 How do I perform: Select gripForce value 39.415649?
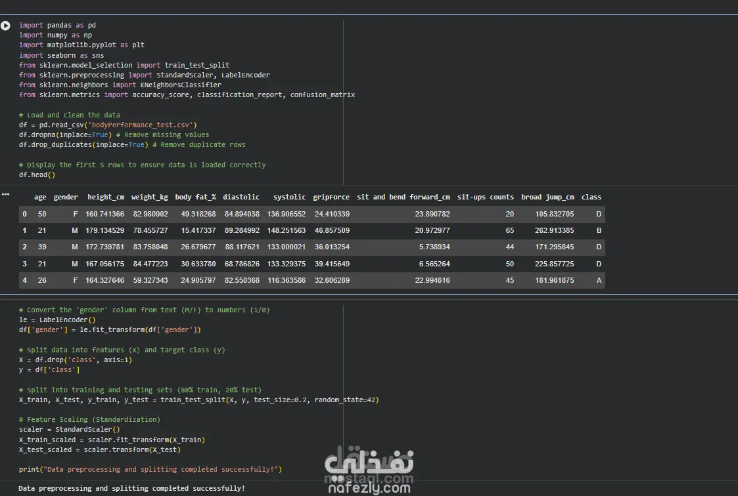332,264
